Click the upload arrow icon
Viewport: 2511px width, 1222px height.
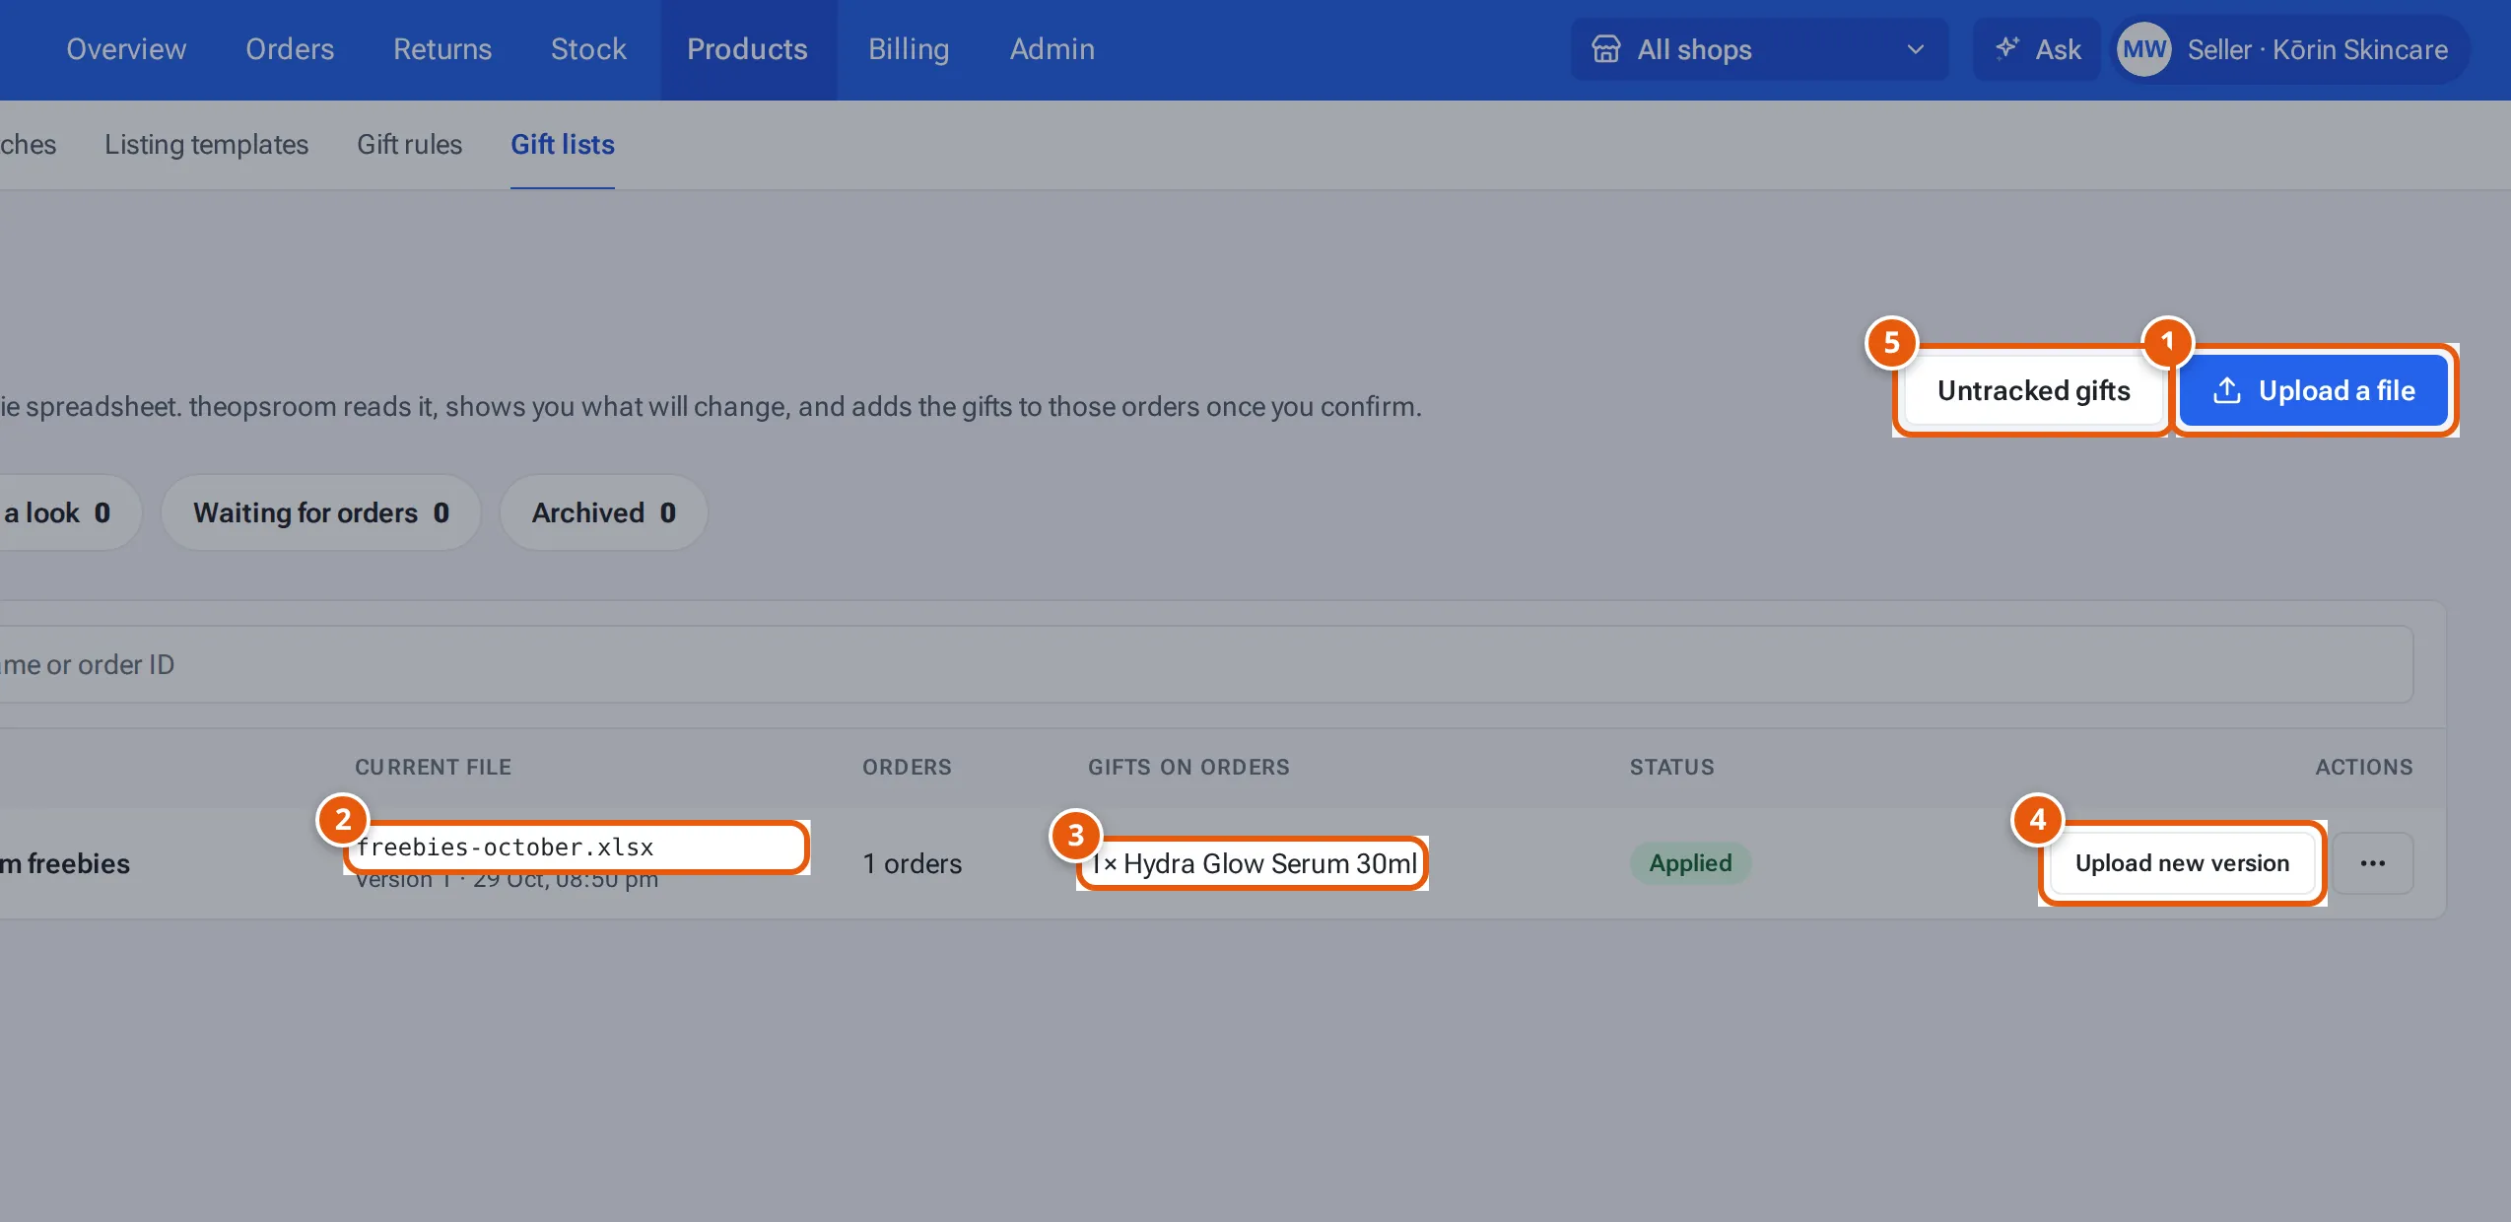(2227, 390)
